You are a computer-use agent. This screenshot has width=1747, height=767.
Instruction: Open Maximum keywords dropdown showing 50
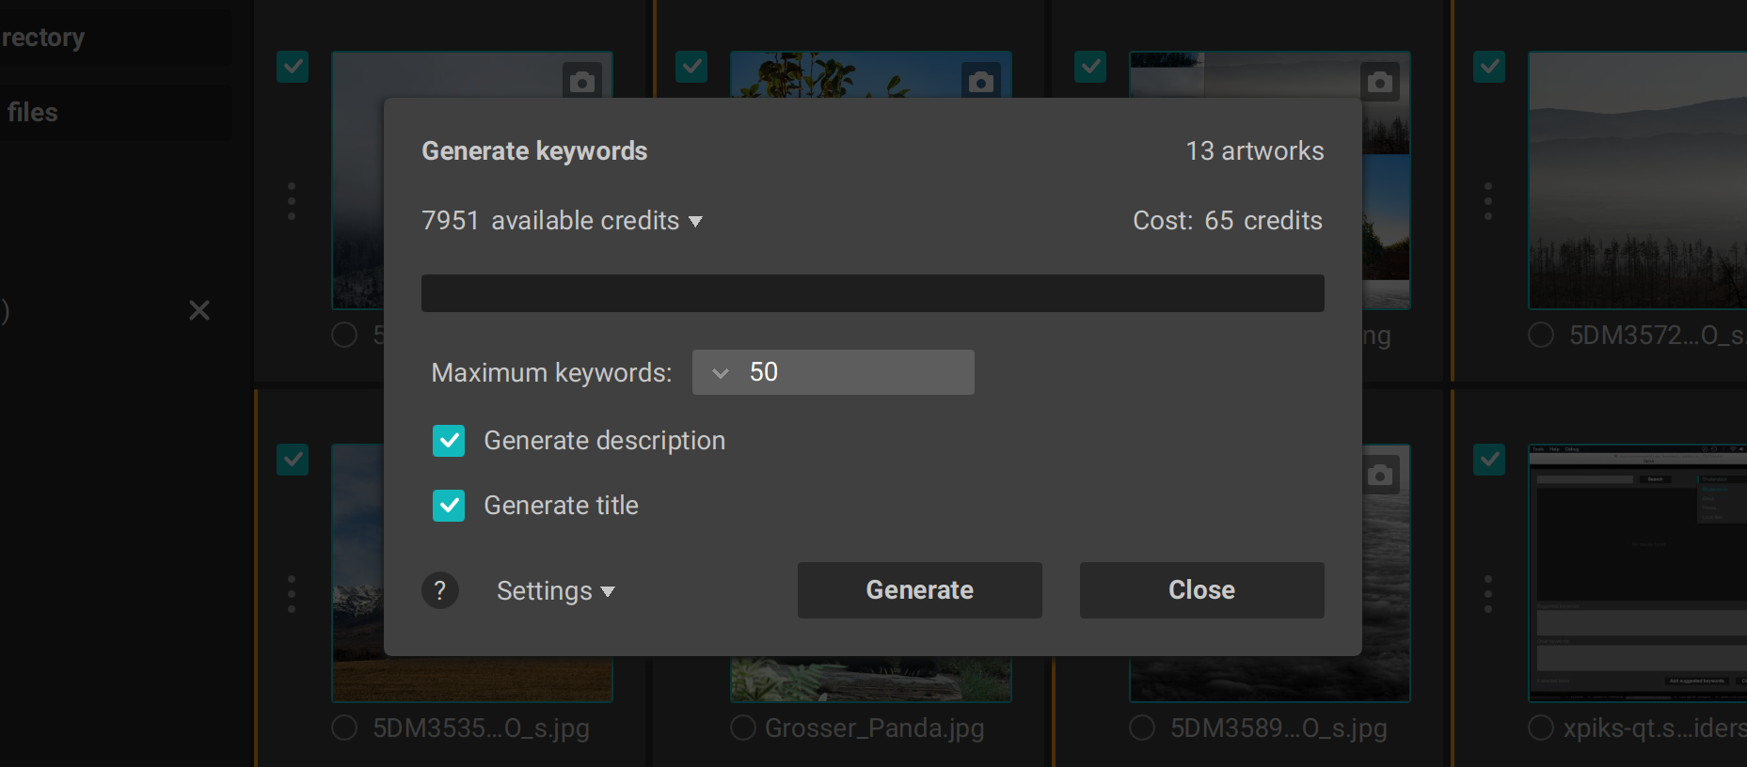[x=833, y=372]
